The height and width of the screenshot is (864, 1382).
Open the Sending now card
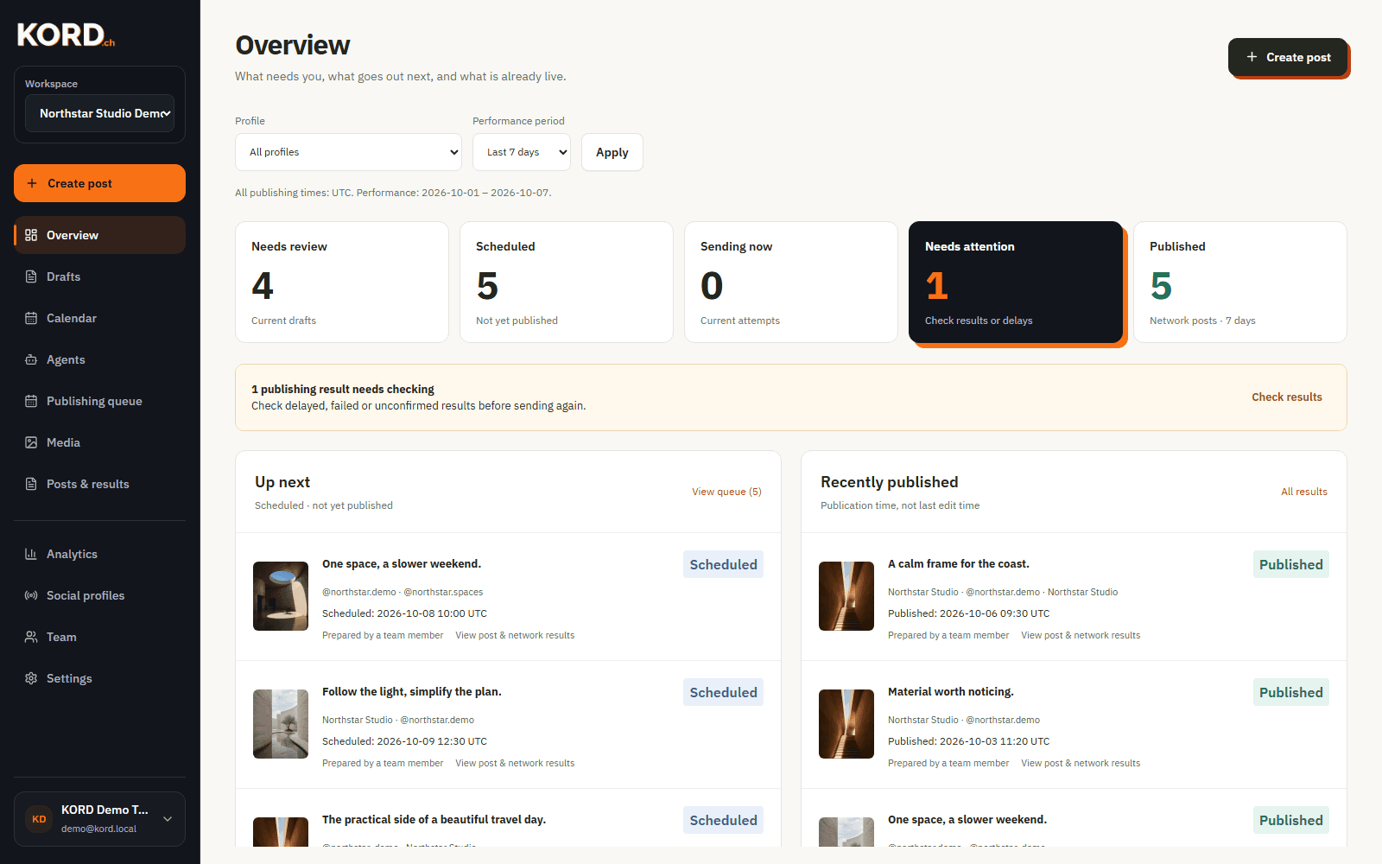coord(791,283)
